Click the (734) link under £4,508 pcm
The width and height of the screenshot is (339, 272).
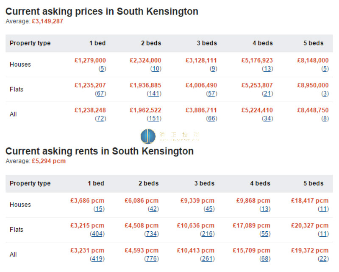pyautogui.click(x=152, y=234)
